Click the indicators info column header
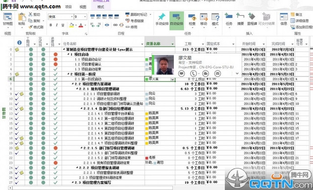This screenshot has height=190, width=313. [x=20, y=43]
